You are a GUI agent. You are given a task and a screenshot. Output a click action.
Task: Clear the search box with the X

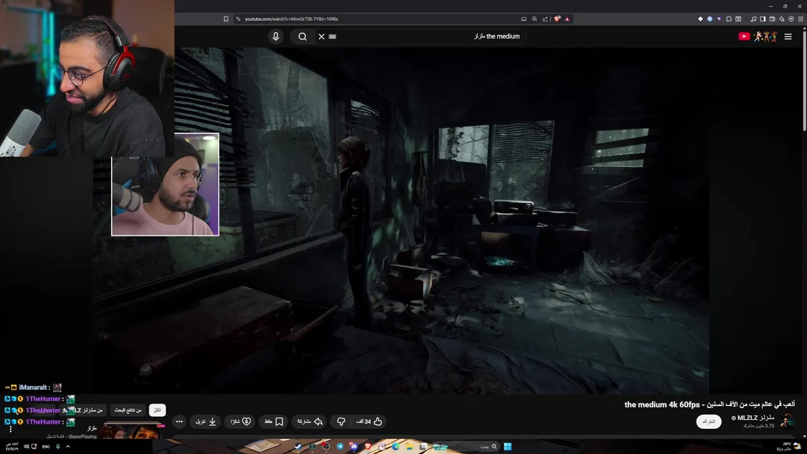(x=322, y=37)
